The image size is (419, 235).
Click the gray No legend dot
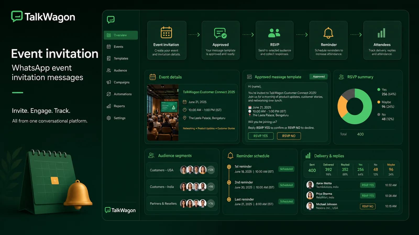(x=379, y=114)
